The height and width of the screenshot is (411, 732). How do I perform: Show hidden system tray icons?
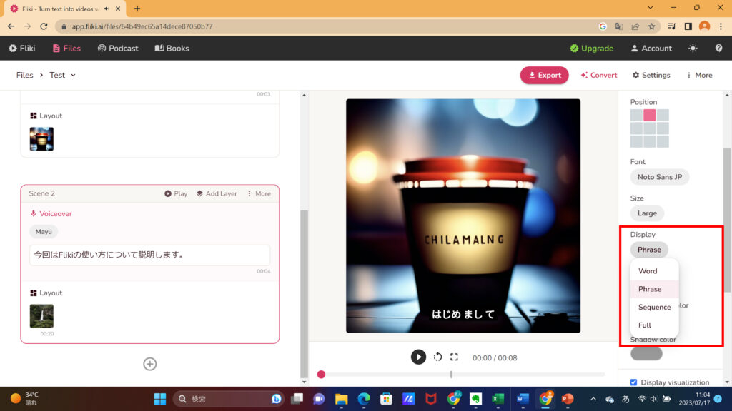pyautogui.click(x=593, y=399)
